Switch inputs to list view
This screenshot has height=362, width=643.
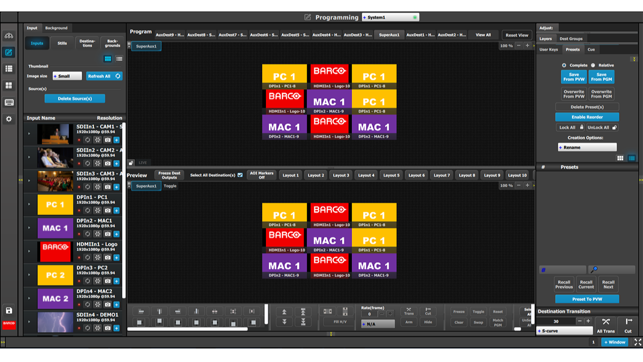119,59
